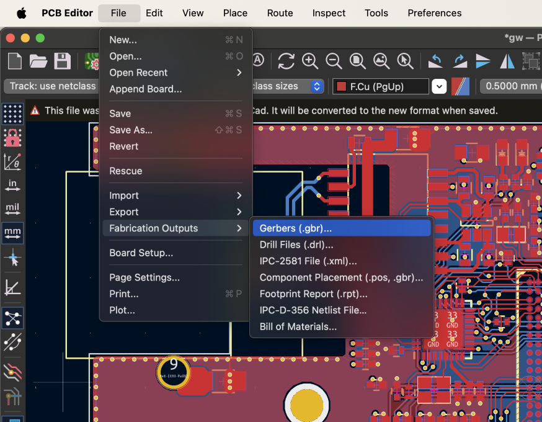
Task: Choose Rescue menu item
Action: pyautogui.click(x=175, y=171)
